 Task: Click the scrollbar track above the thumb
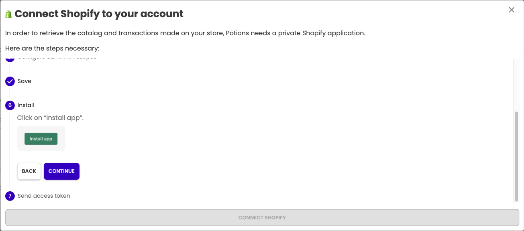pyautogui.click(x=516, y=85)
